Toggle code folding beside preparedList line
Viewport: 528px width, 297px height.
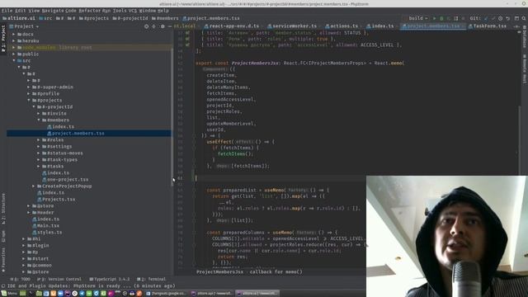click(x=194, y=191)
